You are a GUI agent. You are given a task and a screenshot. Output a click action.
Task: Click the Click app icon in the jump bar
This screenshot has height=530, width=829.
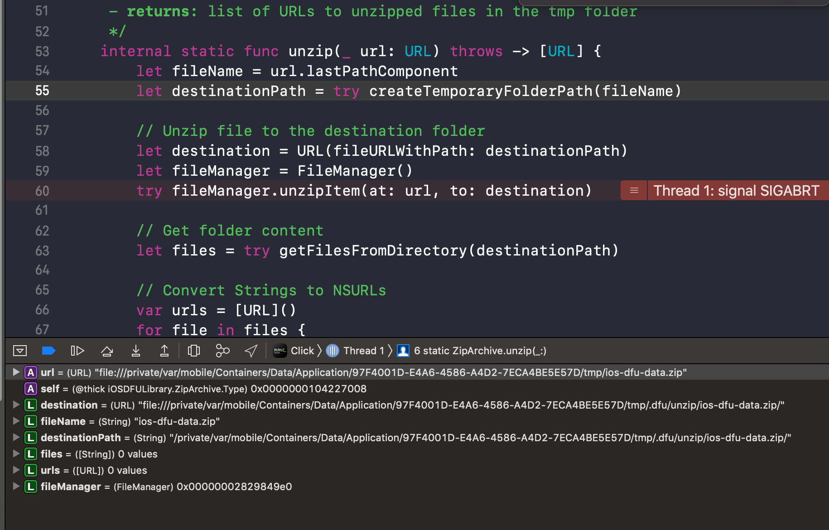point(280,350)
